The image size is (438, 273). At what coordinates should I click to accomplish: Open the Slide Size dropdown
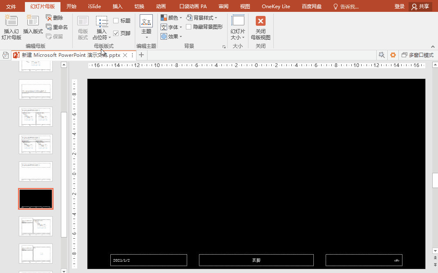(x=238, y=27)
